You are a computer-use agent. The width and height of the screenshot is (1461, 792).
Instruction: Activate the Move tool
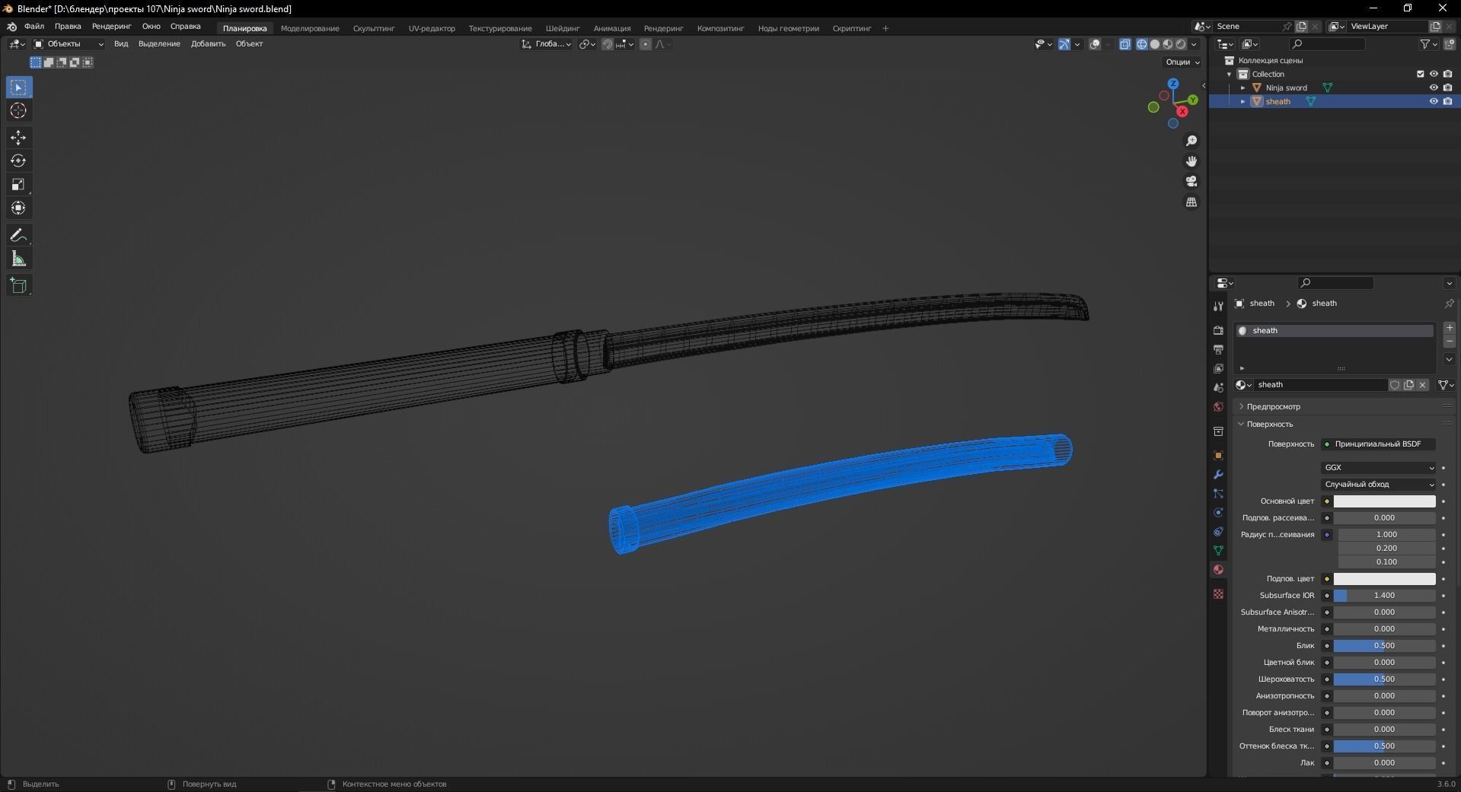[x=18, y=138]
